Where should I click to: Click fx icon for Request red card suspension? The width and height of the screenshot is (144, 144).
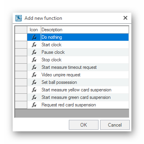(34, 105)
